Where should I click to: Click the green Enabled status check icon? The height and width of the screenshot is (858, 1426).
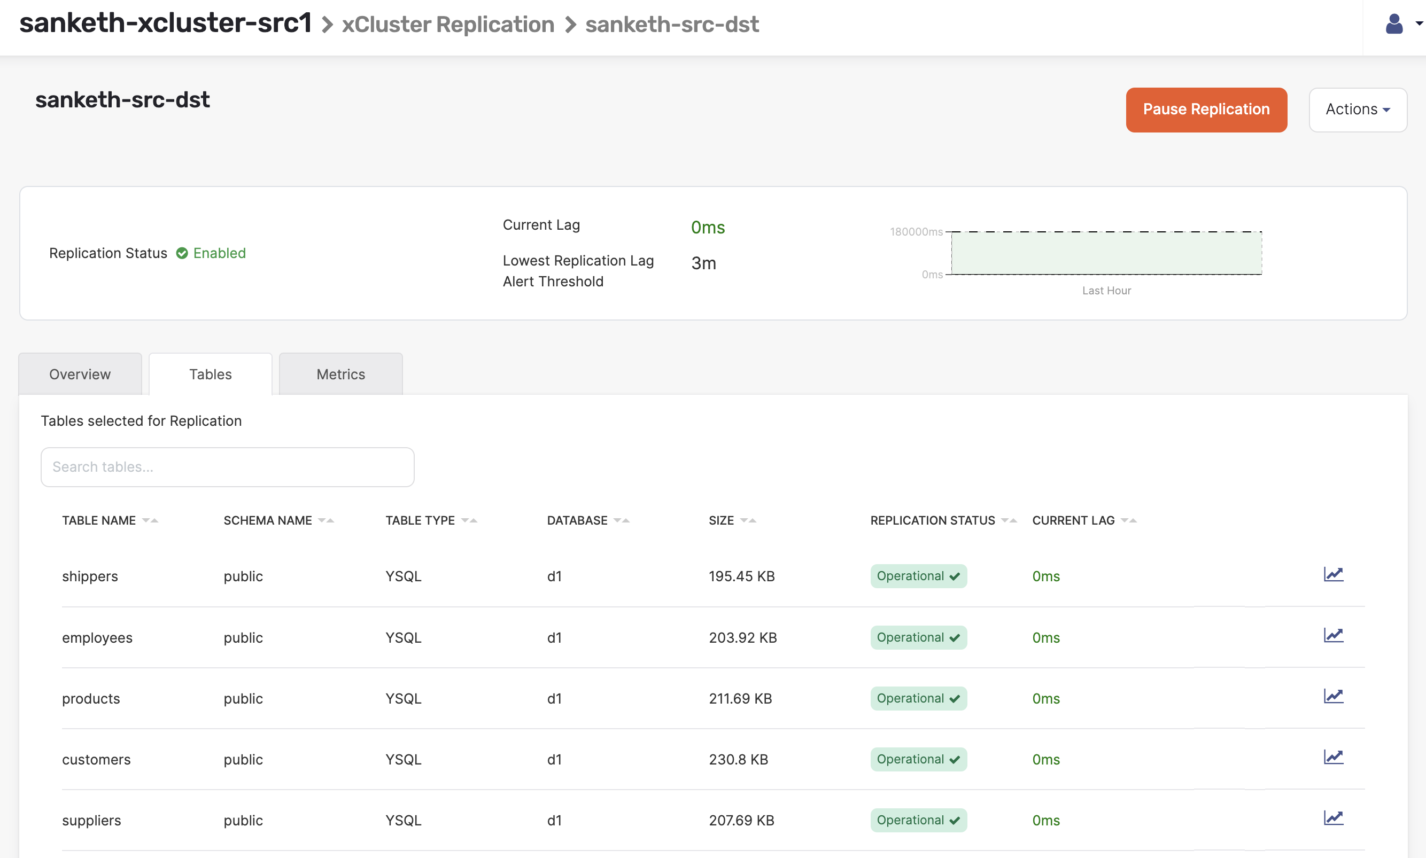click(x=182, y=253)
